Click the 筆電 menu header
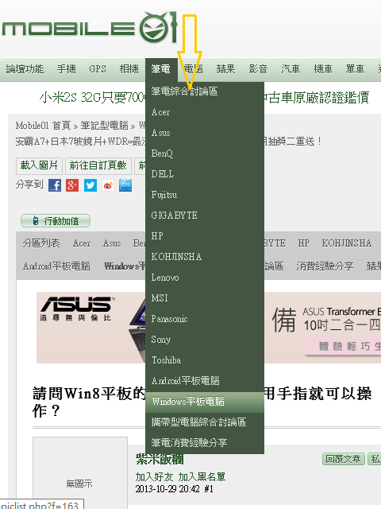Viewport: 381px width, 509px height. coord(161,69)
